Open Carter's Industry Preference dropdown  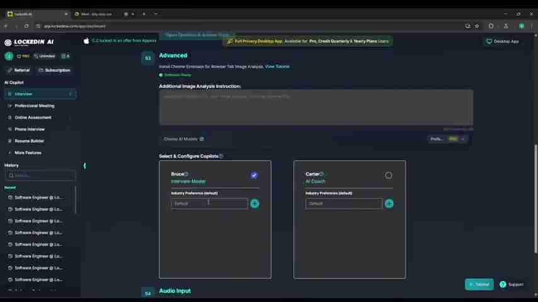(343, 203)
